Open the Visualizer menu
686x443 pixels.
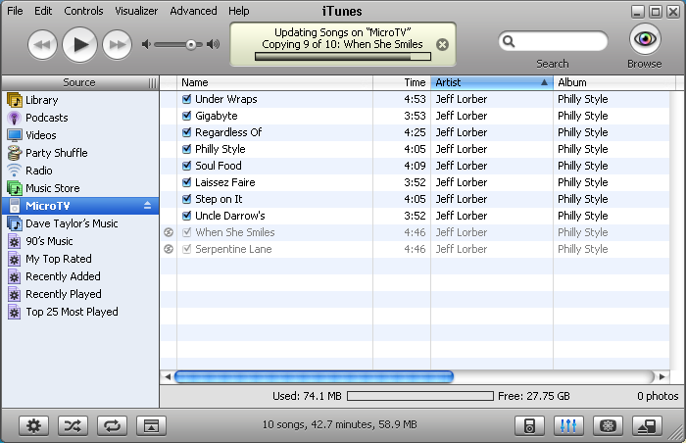136,11
